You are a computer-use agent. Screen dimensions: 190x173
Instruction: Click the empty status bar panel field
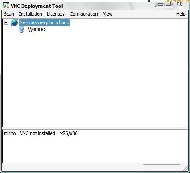click(x=161, y=167)
